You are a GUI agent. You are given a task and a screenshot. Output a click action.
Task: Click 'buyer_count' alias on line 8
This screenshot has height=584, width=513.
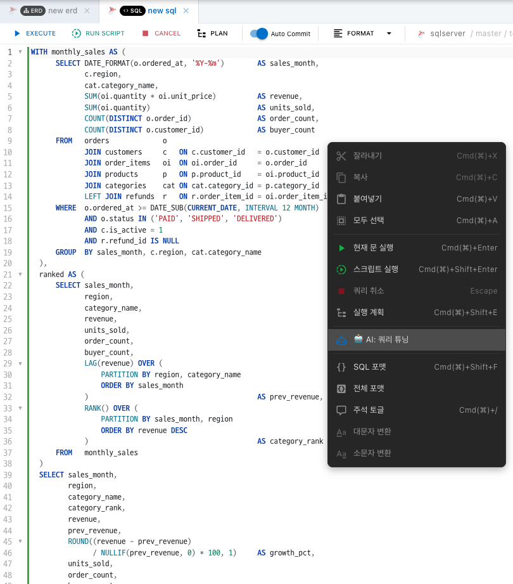click(x=292, y=130)
